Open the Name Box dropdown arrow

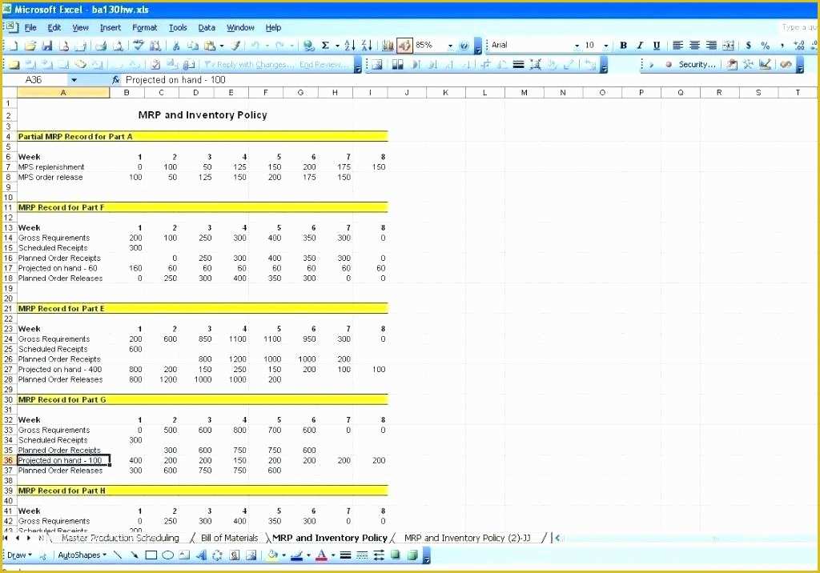tap(74, 80)
